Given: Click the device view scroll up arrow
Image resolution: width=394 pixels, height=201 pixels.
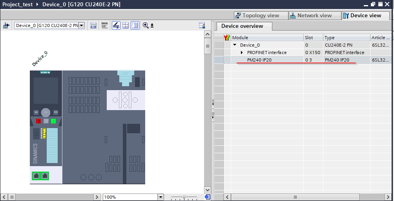Looking at the screenshot, I should (x=208, y=34).
